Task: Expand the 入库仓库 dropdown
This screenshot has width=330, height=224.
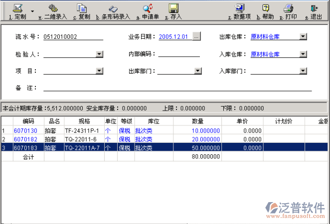Action: [x=303, y=54]
